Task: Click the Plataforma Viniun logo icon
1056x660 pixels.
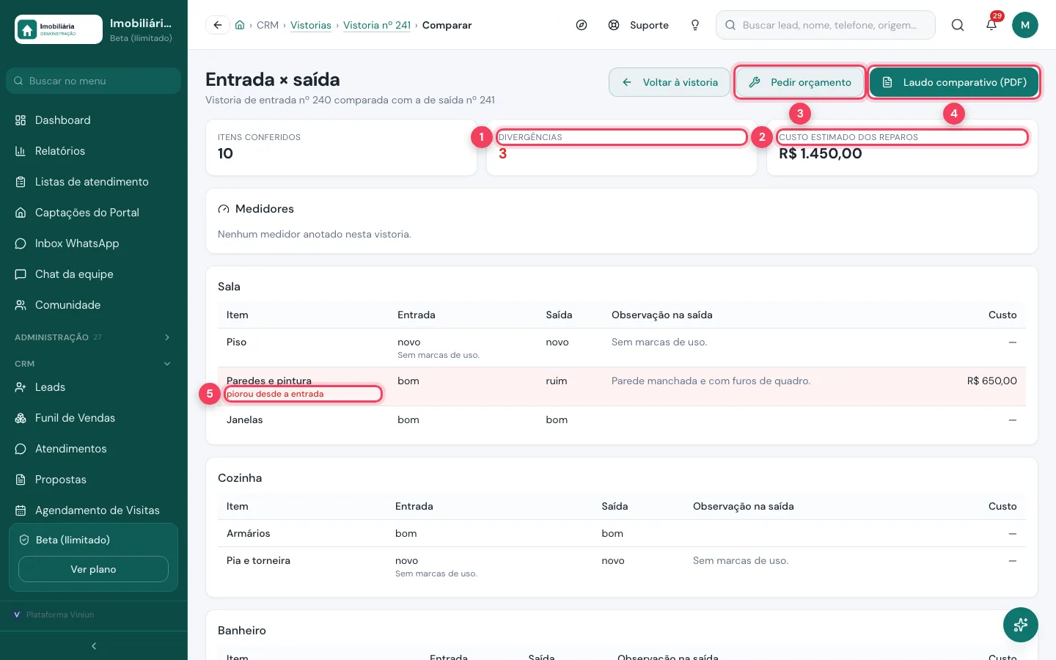Action: tap(17, 615)
